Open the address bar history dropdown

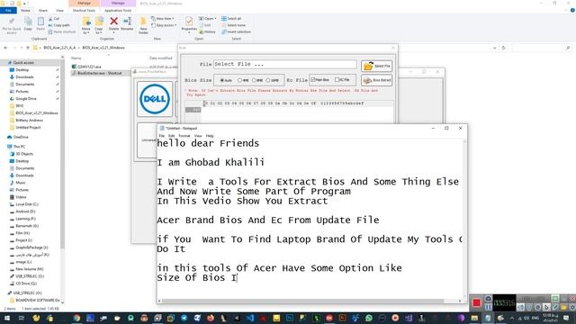click(x=495, y=48)
